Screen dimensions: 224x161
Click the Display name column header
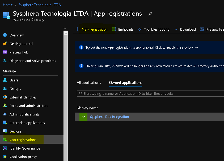[x=87, y=108]
